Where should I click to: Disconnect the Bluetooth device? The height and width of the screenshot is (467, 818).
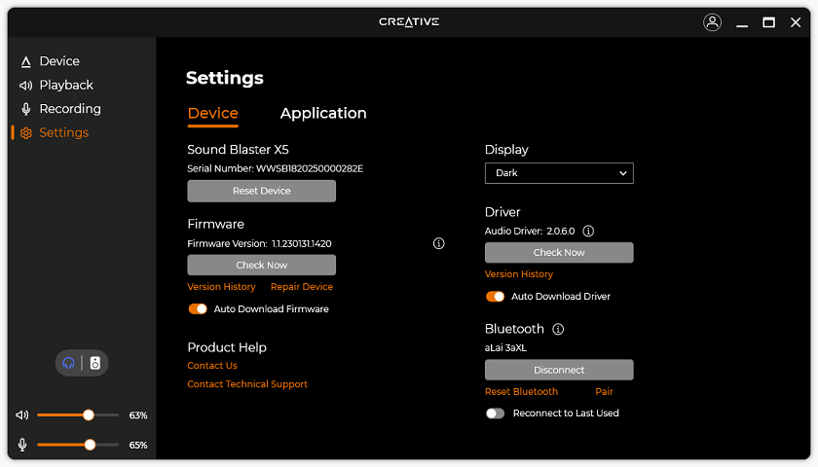(559, 370)
